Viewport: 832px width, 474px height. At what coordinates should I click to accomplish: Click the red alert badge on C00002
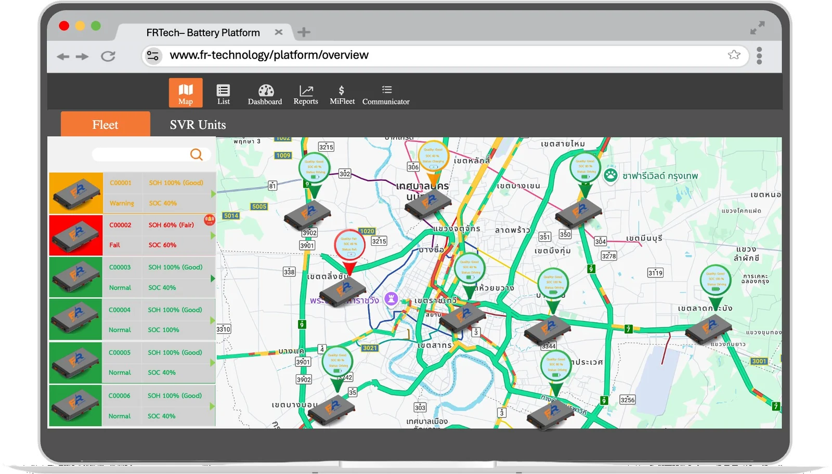point(210,220)
